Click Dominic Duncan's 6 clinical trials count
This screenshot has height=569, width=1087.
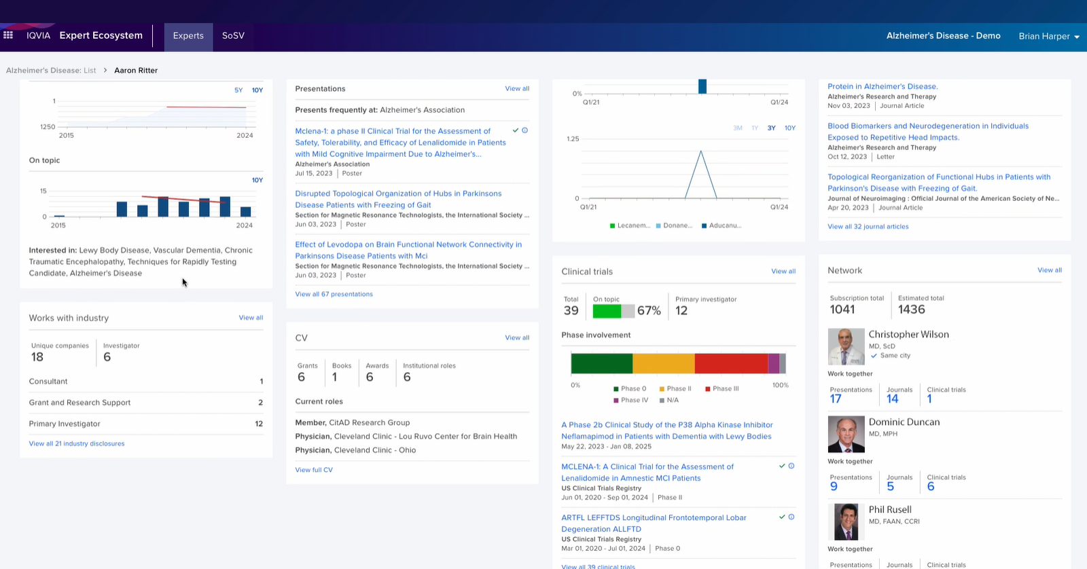[x=931, y=487]
